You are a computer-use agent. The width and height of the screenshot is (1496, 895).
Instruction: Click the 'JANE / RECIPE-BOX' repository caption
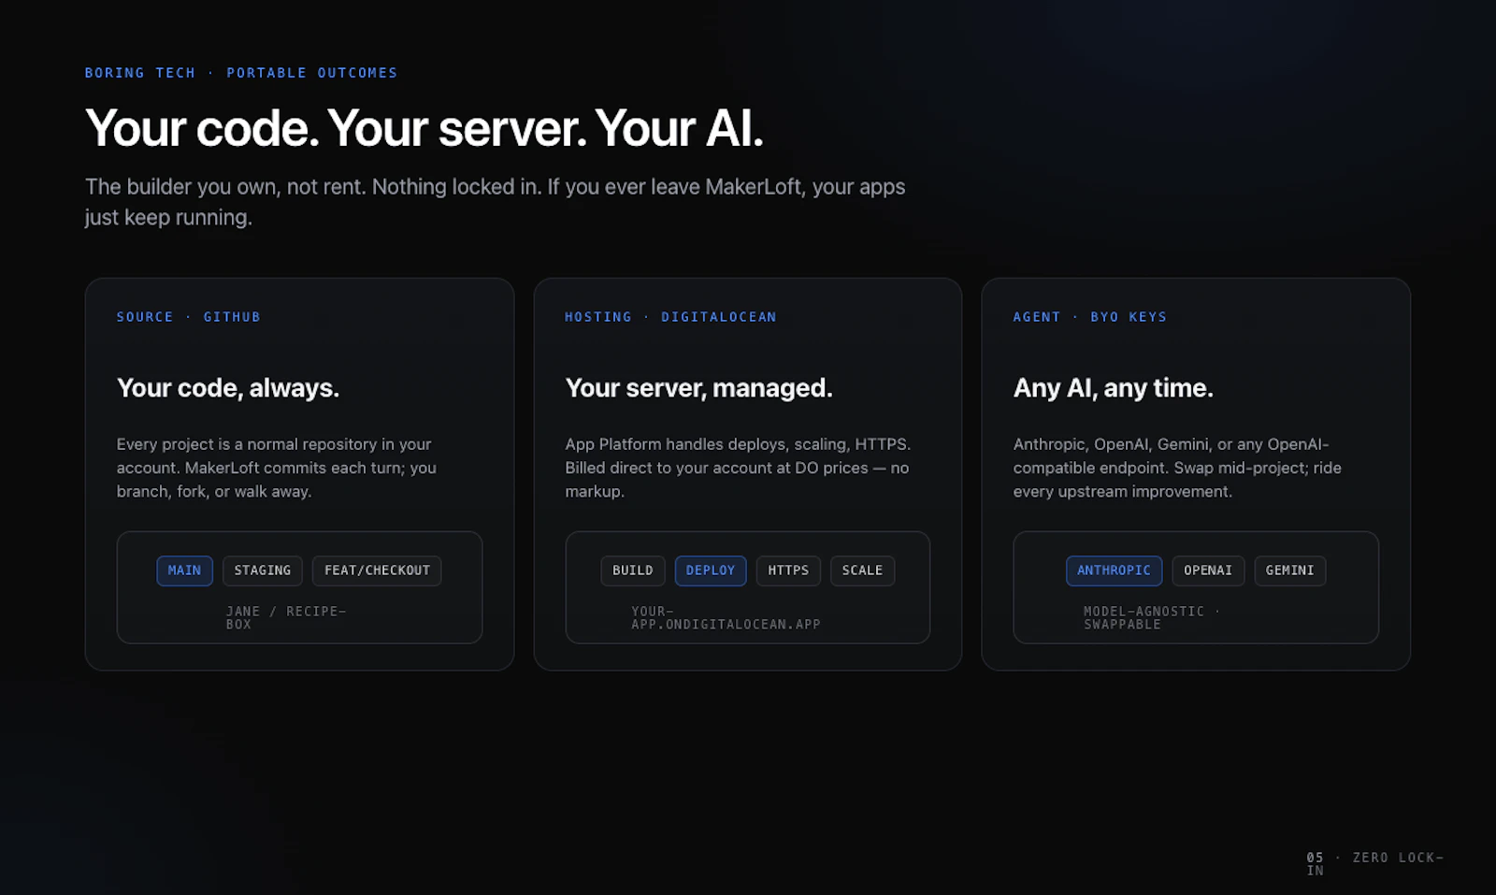click(x=286, y=617)
